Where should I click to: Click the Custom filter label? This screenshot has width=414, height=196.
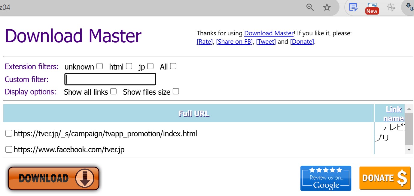coord(27,79)
